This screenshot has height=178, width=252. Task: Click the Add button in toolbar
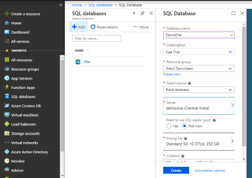click(x=79, y=27)
